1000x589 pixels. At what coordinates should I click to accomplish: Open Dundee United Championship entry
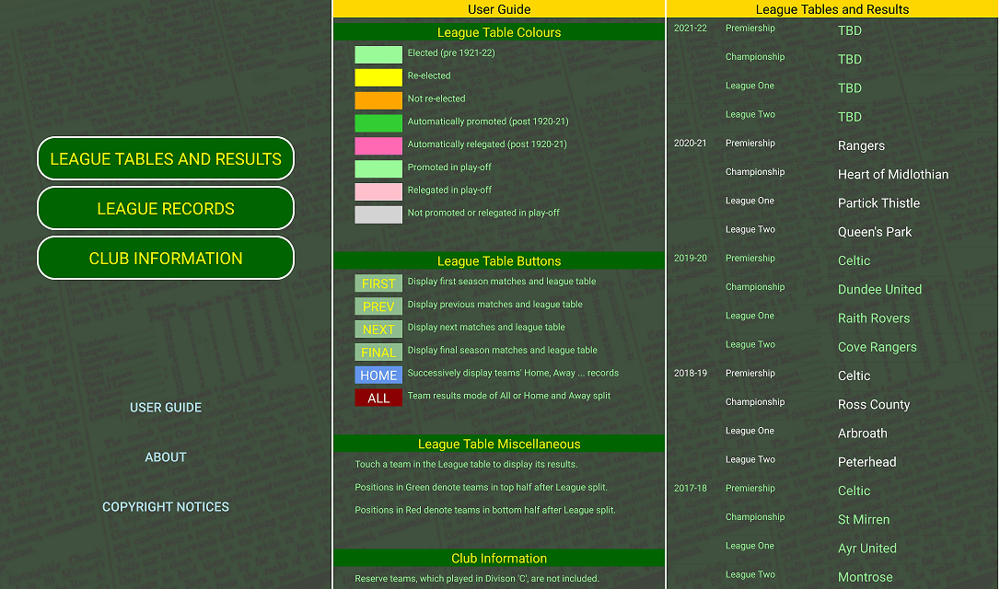pos(833,289)
